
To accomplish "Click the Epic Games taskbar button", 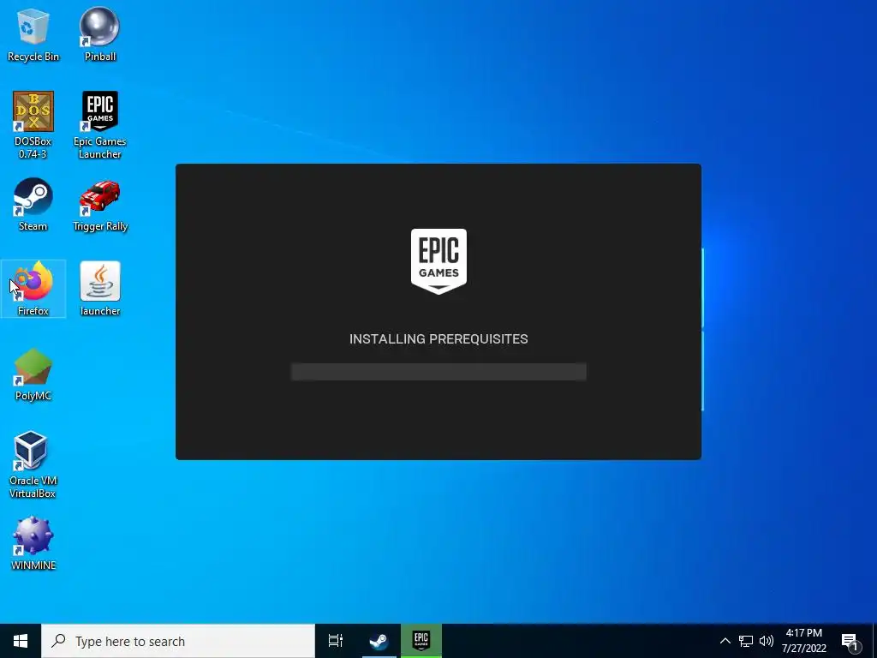I will pyautogui.click(x=421, y=641).
